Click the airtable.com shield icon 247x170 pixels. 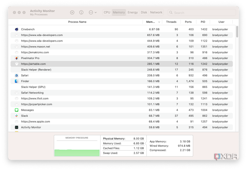pos(16,64)
